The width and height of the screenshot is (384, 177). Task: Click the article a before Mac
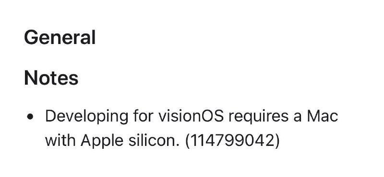tap(298, 118)
